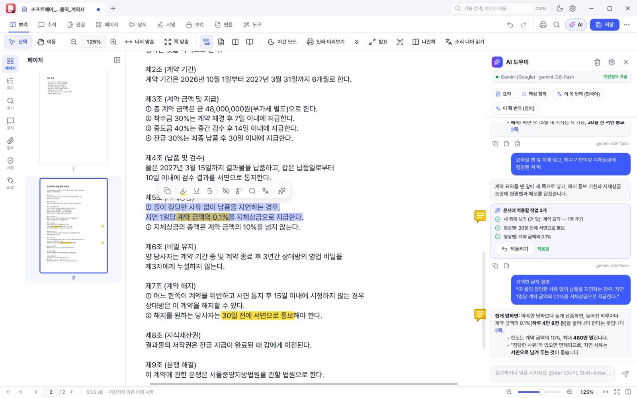Focus the AI question input field

[x=553, y=373]
